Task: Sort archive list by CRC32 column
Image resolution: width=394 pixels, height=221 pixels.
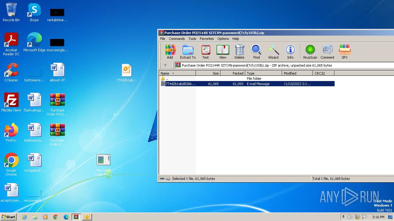Action: [324, 73]
